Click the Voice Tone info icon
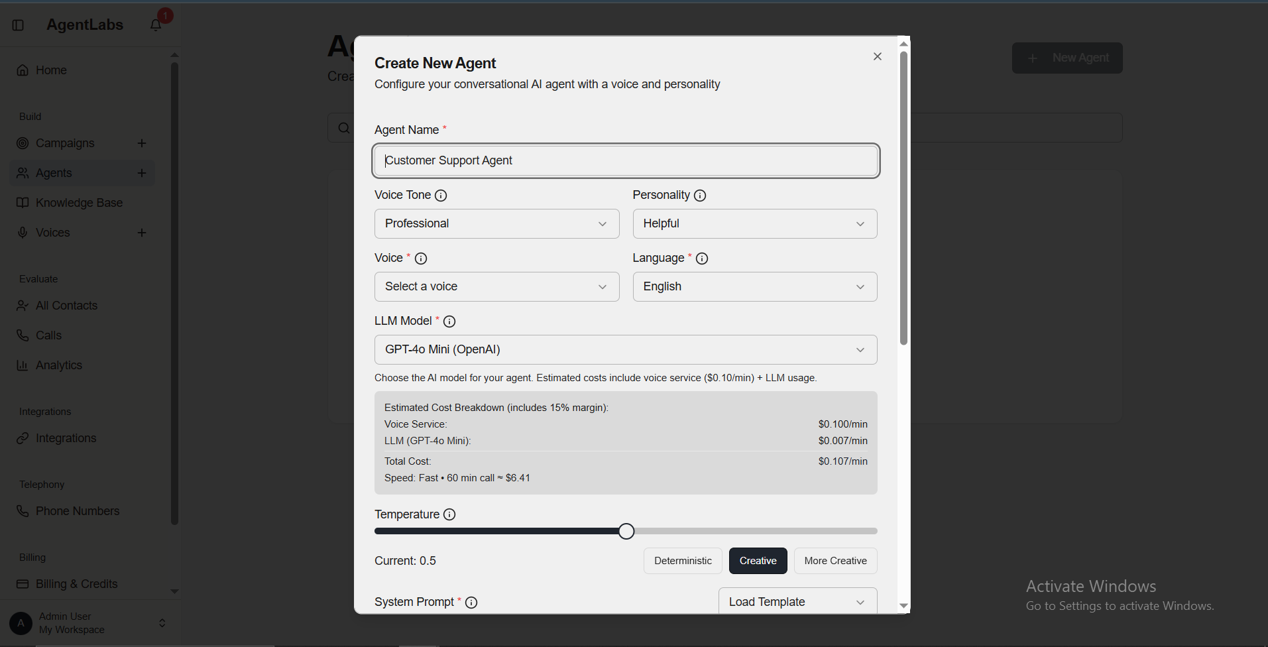This screenshot has height=647, width=1268. tap(441, 195)
